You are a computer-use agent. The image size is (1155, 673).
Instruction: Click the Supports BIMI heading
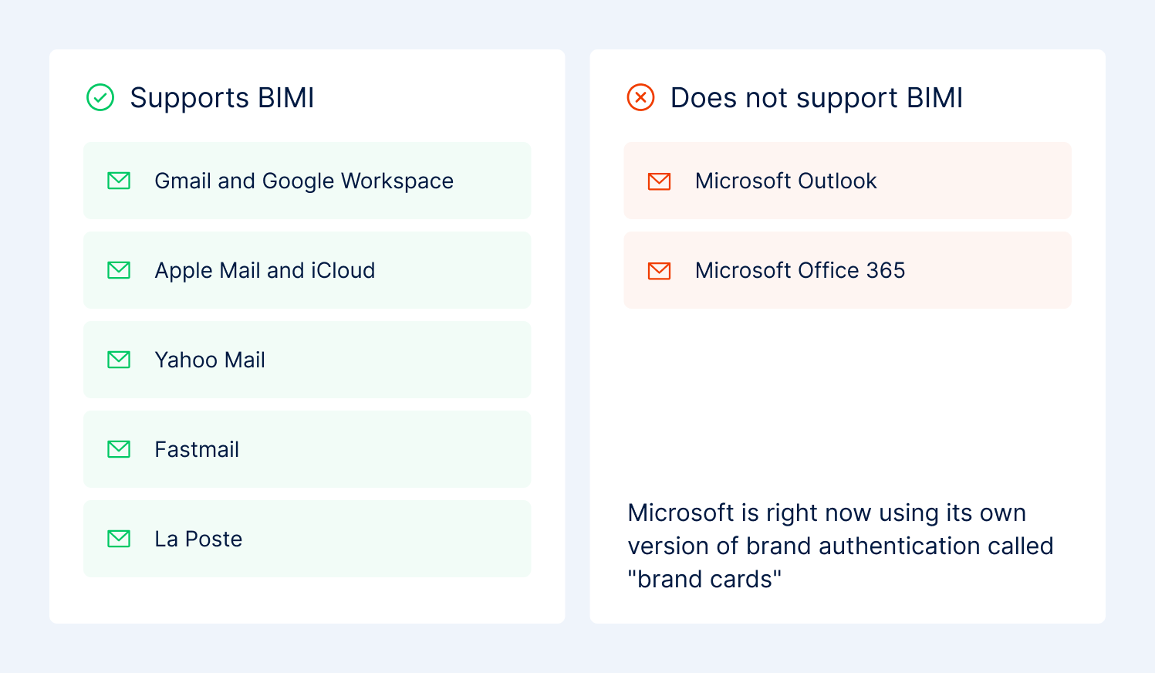click(x=222, y=98)
